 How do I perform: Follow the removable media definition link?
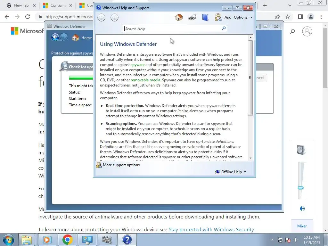click(145, 80)
